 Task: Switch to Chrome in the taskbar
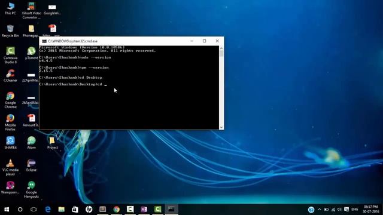point(117,210)
